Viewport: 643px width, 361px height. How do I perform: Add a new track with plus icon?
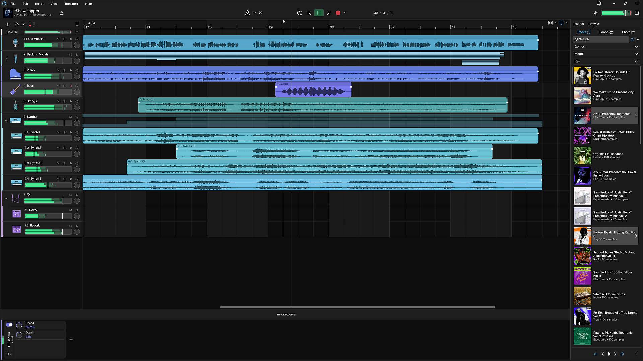pos(8,24)
